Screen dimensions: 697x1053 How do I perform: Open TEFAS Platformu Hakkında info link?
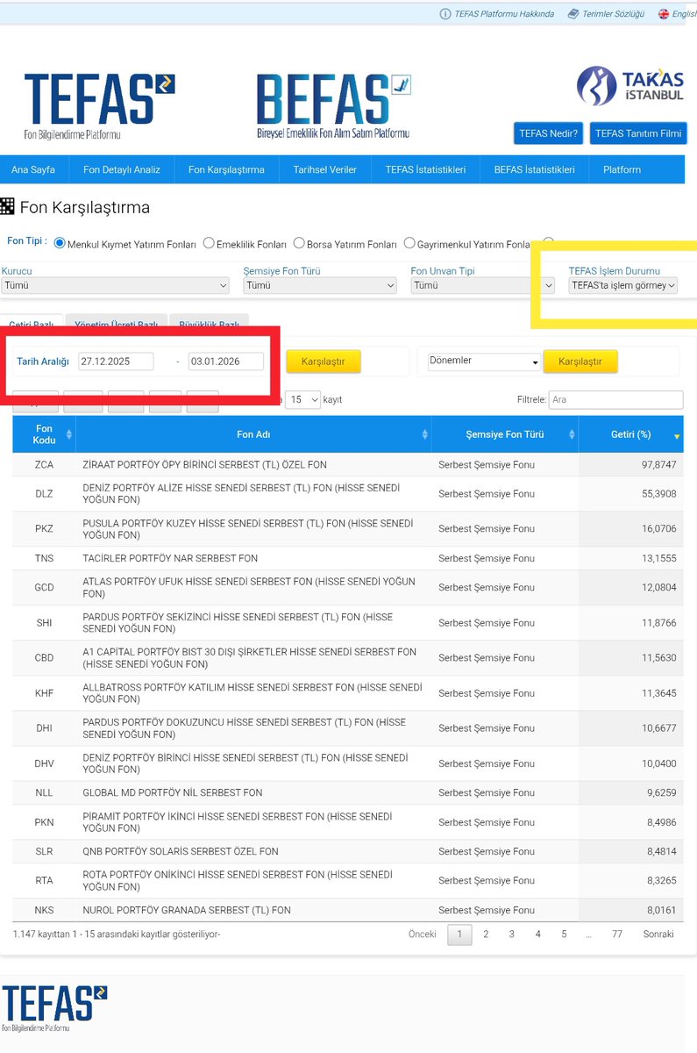498,14
